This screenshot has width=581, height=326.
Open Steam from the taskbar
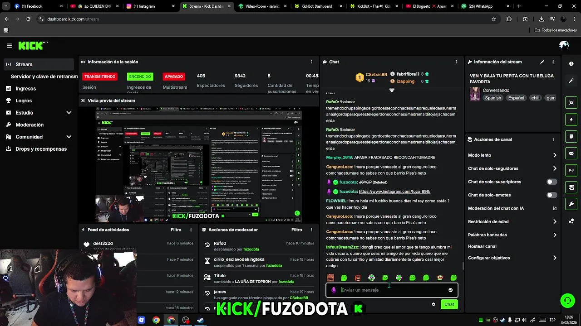[x=200, y=320]
